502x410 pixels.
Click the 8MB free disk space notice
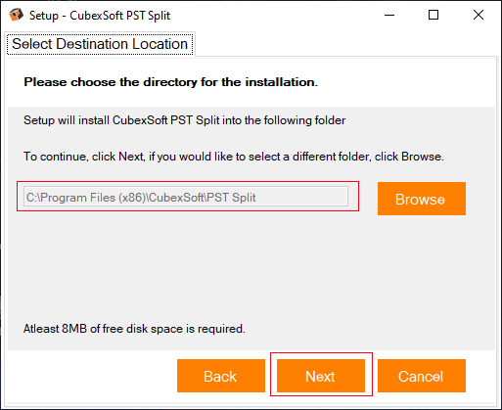[x=134, y=329]
